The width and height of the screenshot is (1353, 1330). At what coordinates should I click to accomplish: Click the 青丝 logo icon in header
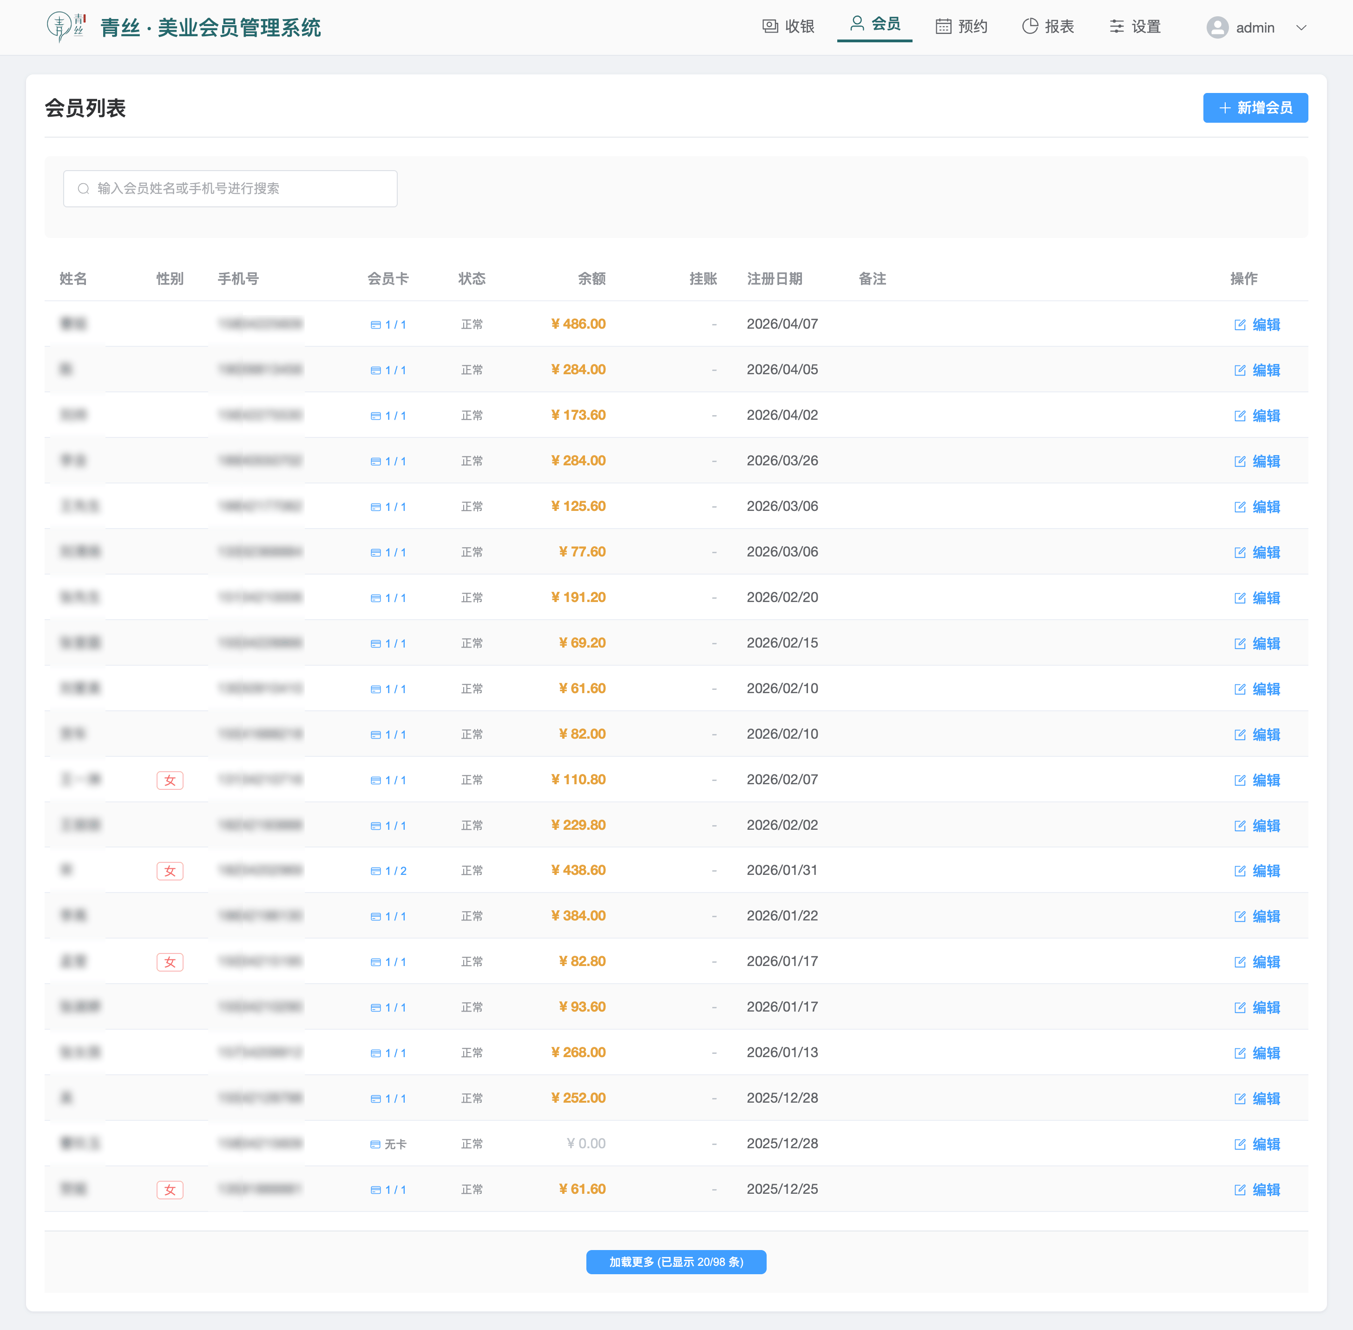(66, 26)
